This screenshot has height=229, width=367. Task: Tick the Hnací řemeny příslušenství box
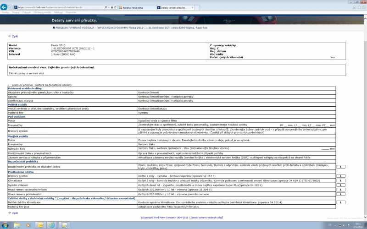click(x=340, y=194)
